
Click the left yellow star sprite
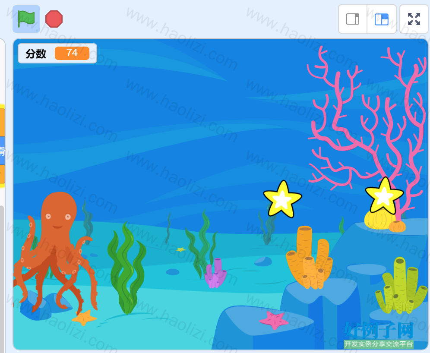point(282,199)
